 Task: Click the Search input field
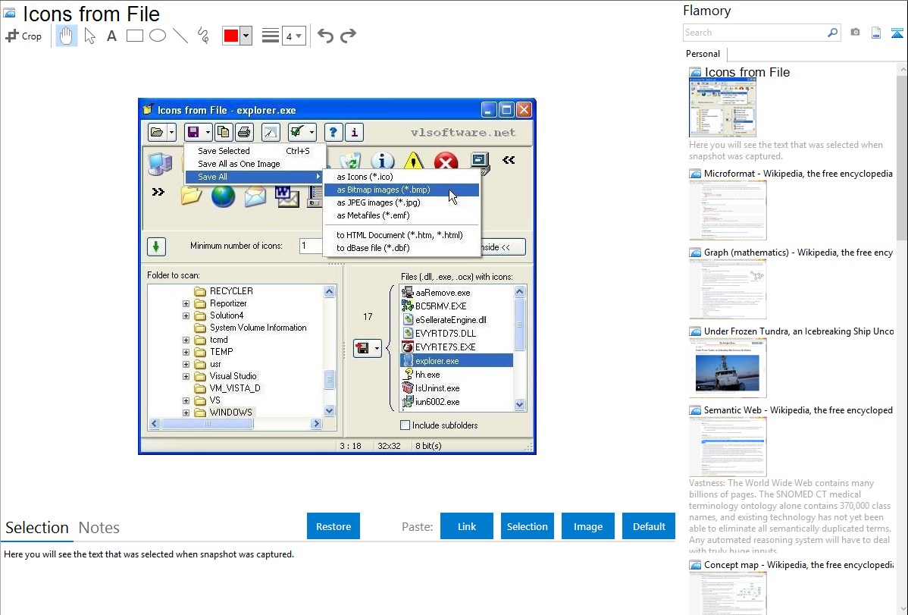tap(754, 33)
